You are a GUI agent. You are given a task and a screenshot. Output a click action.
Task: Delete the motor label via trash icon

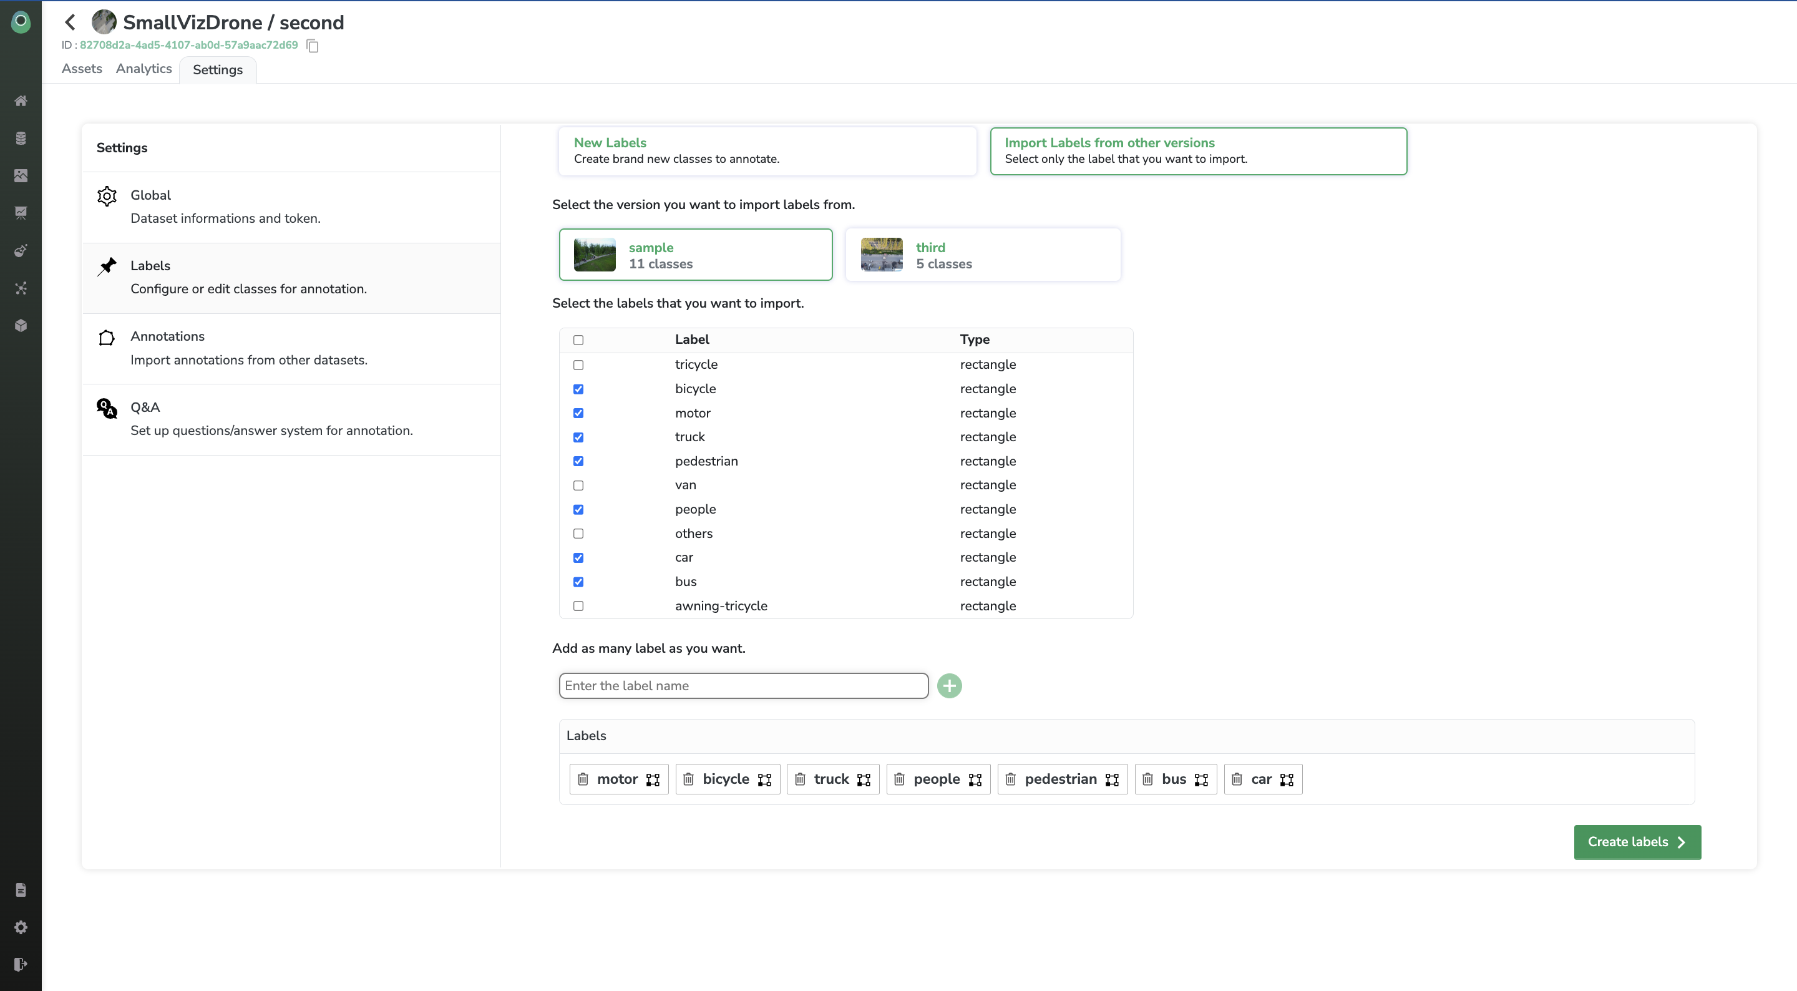pos(583,779)
